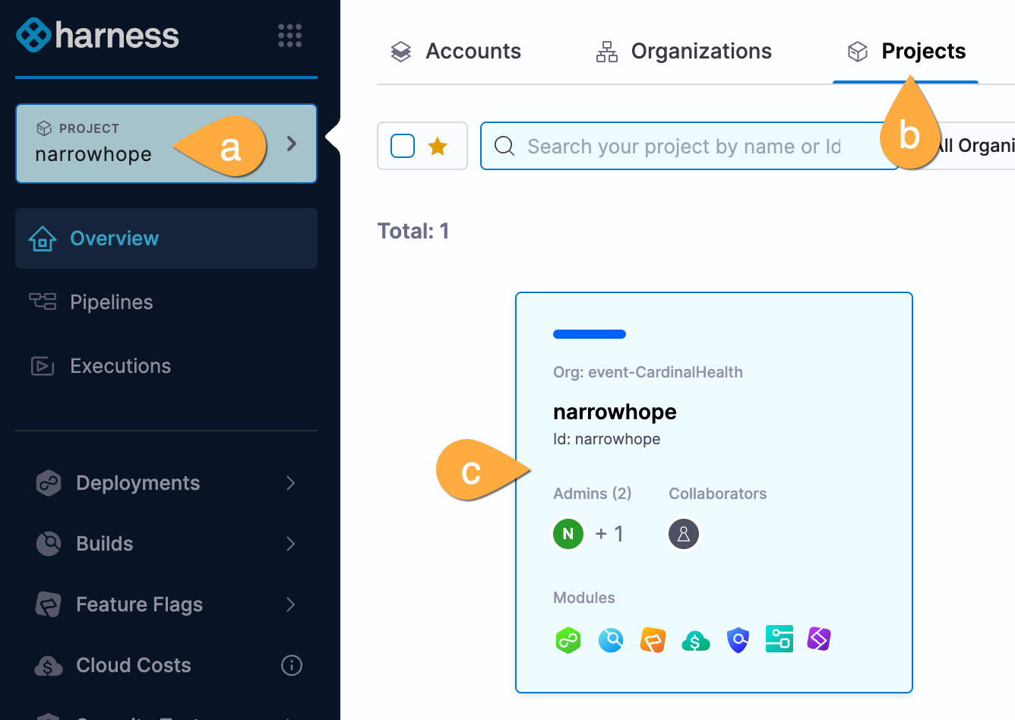Select the narrowhope project selector in sidebar
The width and height of the screenshot is (1015, 720).
166,144
